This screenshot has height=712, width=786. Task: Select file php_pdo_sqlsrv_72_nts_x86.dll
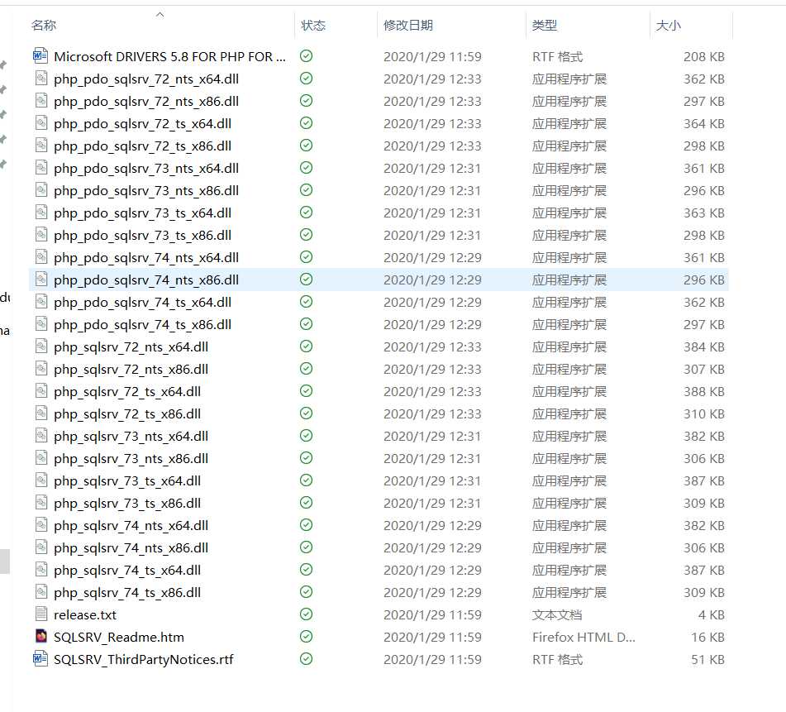[146, 102]
